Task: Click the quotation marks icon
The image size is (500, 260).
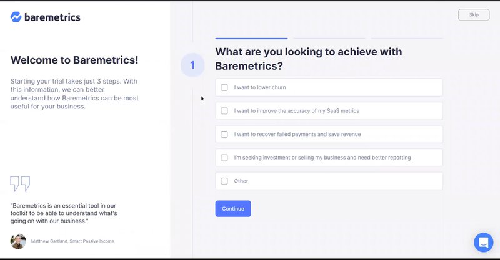Action: point(20,183)
